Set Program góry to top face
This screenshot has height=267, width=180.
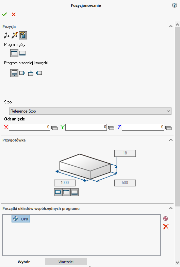coord(14,53)
